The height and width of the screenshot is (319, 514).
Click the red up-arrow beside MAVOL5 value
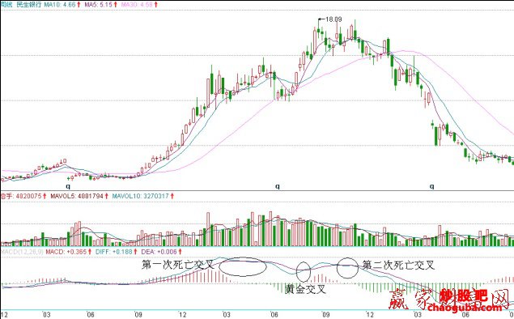pyautogui.click(x=107, y=196)
